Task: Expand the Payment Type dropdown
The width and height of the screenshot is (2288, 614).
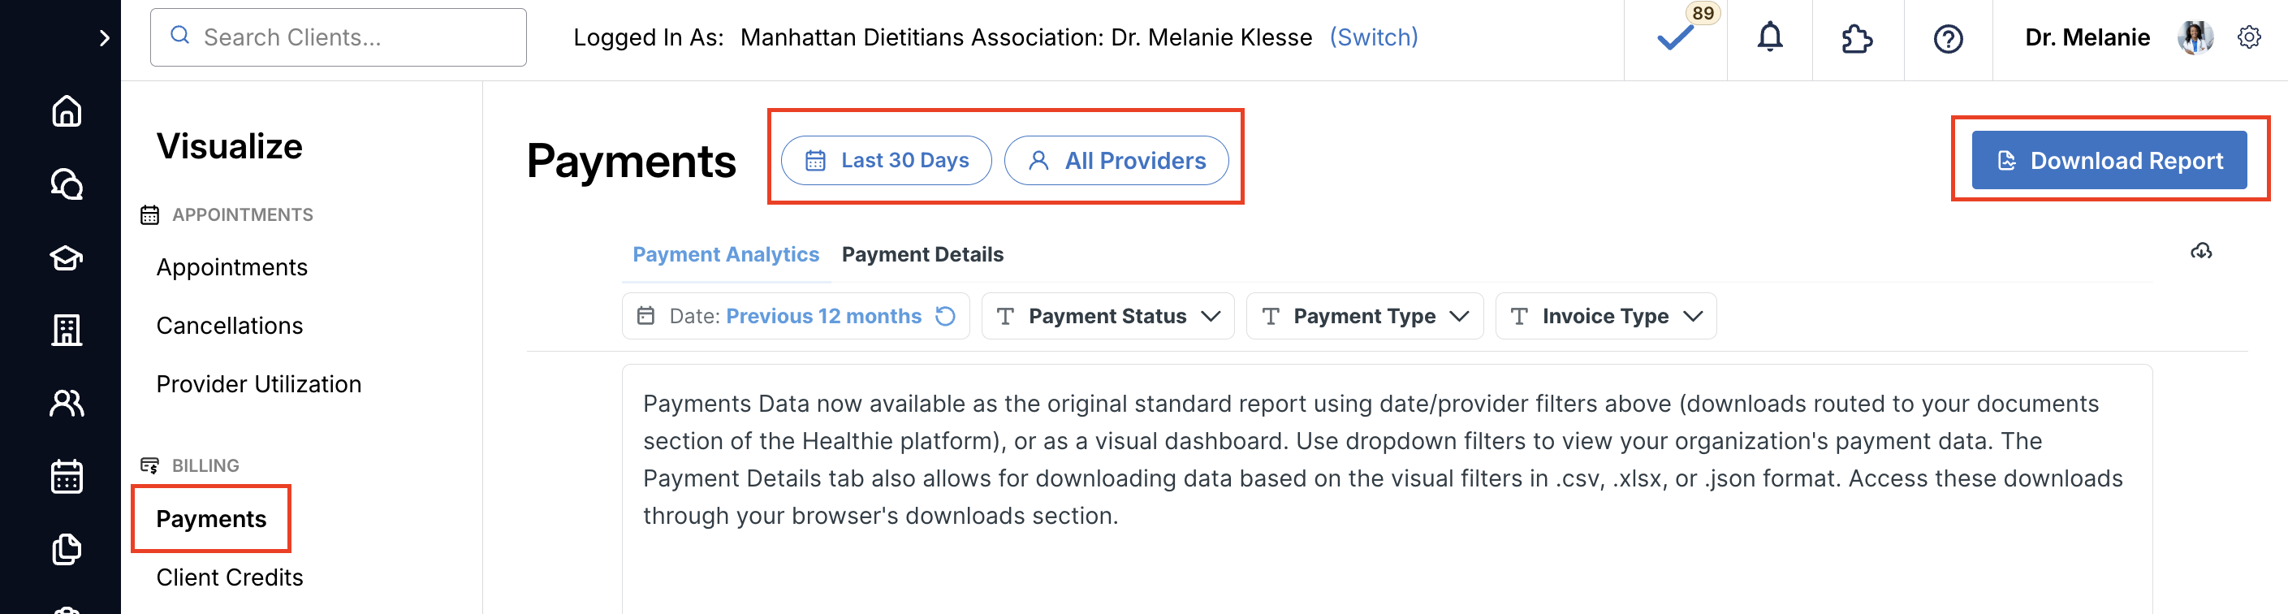Action: click(x=1364, y=316)
